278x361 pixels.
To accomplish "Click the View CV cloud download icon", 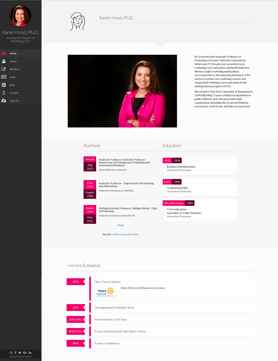I will [x=4, y=101].
